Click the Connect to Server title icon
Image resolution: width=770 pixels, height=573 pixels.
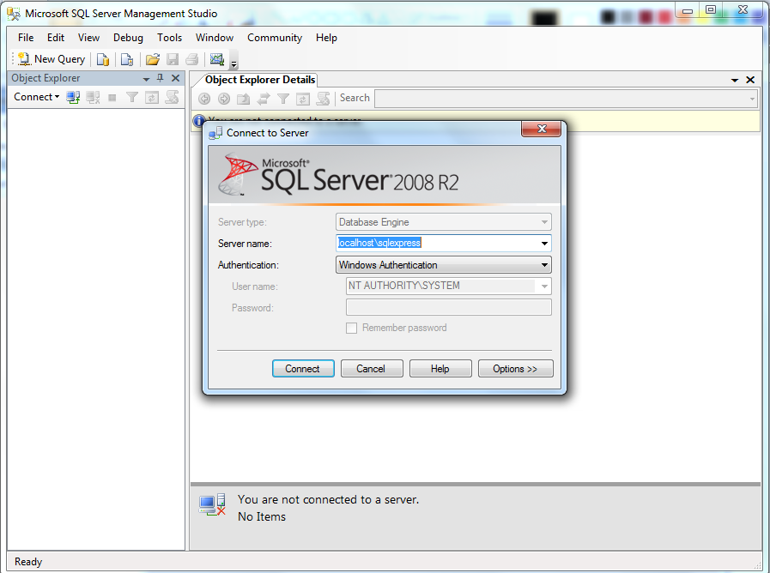[x=215, y=133]
